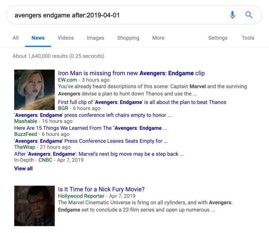Click the Iron Man article thumbnail image
Viewport: 269px width, 233px height.
pos(34,90)
